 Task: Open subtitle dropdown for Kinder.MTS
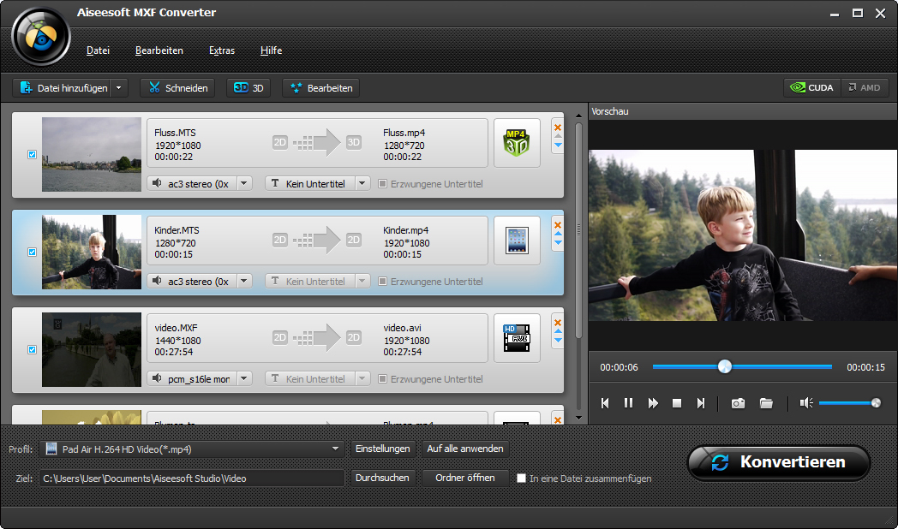pyautogui.click(x=362, y=282)
